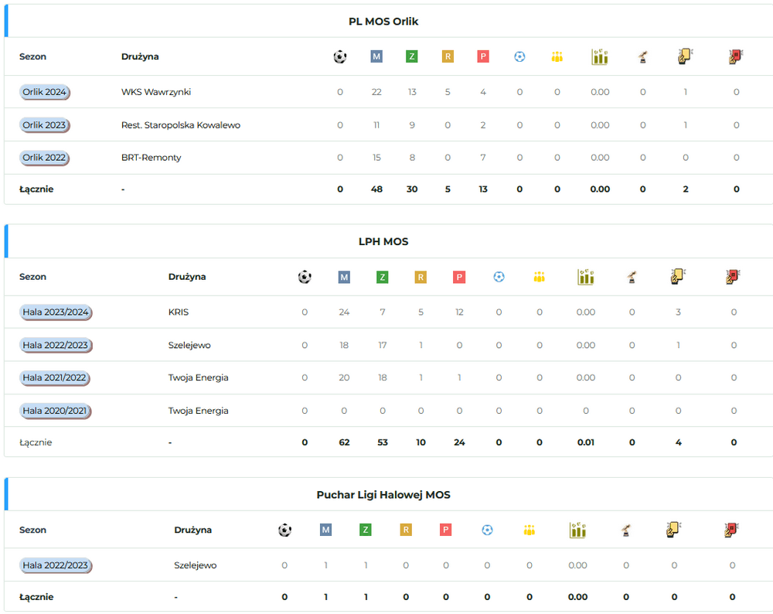Click blue ball icon in Puchar Ligi Halowej header
The image size is (773, 614).
point(487,530)
